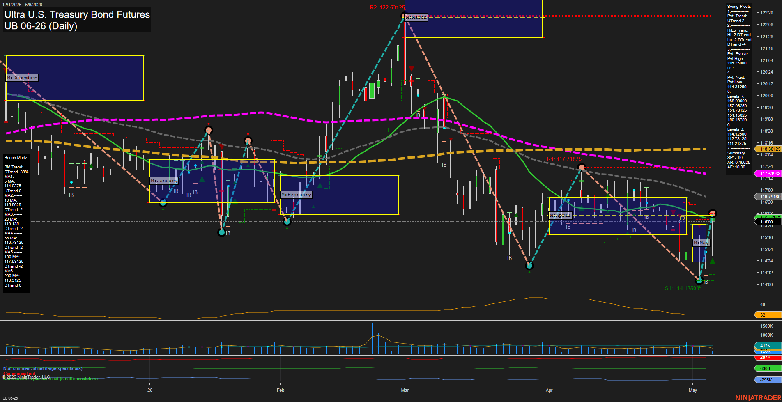The width and height of the screenshot is (782, 402).
Task: Click the green 6308 value marker
Action: tap(768, 368)
